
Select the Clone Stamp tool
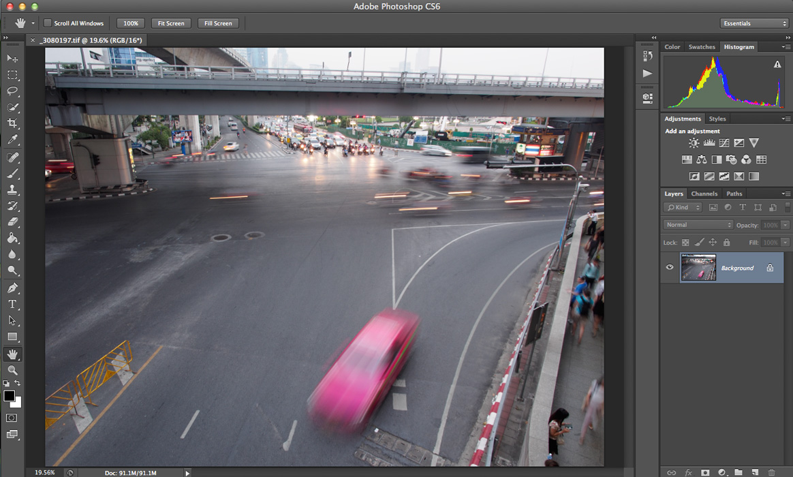[12, 189]
